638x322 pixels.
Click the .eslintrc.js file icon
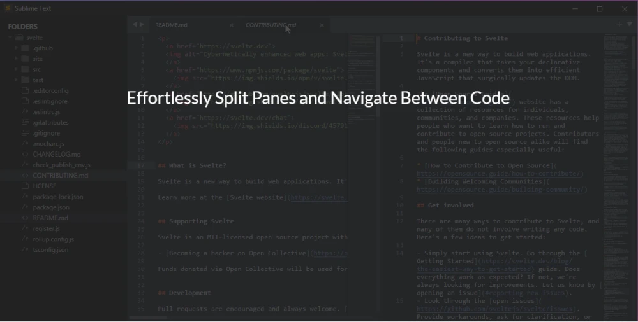click(26, 111)
